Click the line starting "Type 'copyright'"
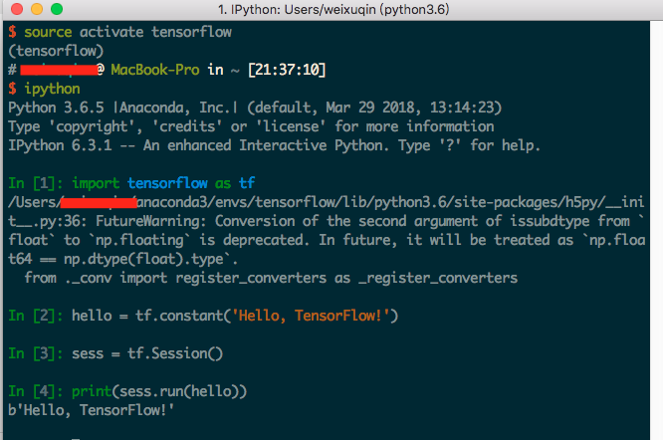 [251, 126]
